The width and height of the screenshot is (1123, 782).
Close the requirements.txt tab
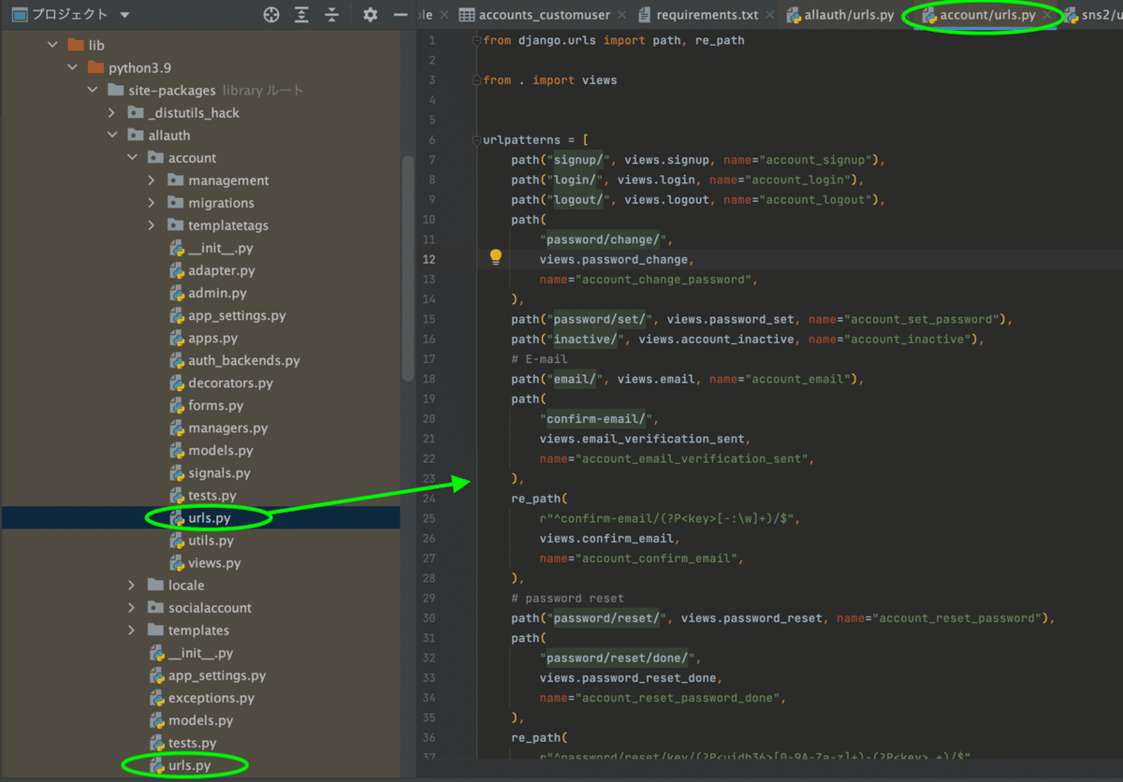(770, 15)
